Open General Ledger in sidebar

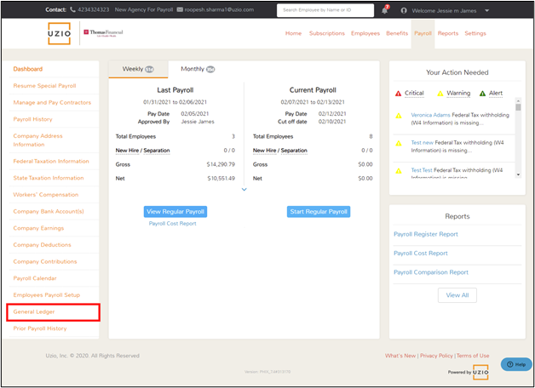(34, 311)
